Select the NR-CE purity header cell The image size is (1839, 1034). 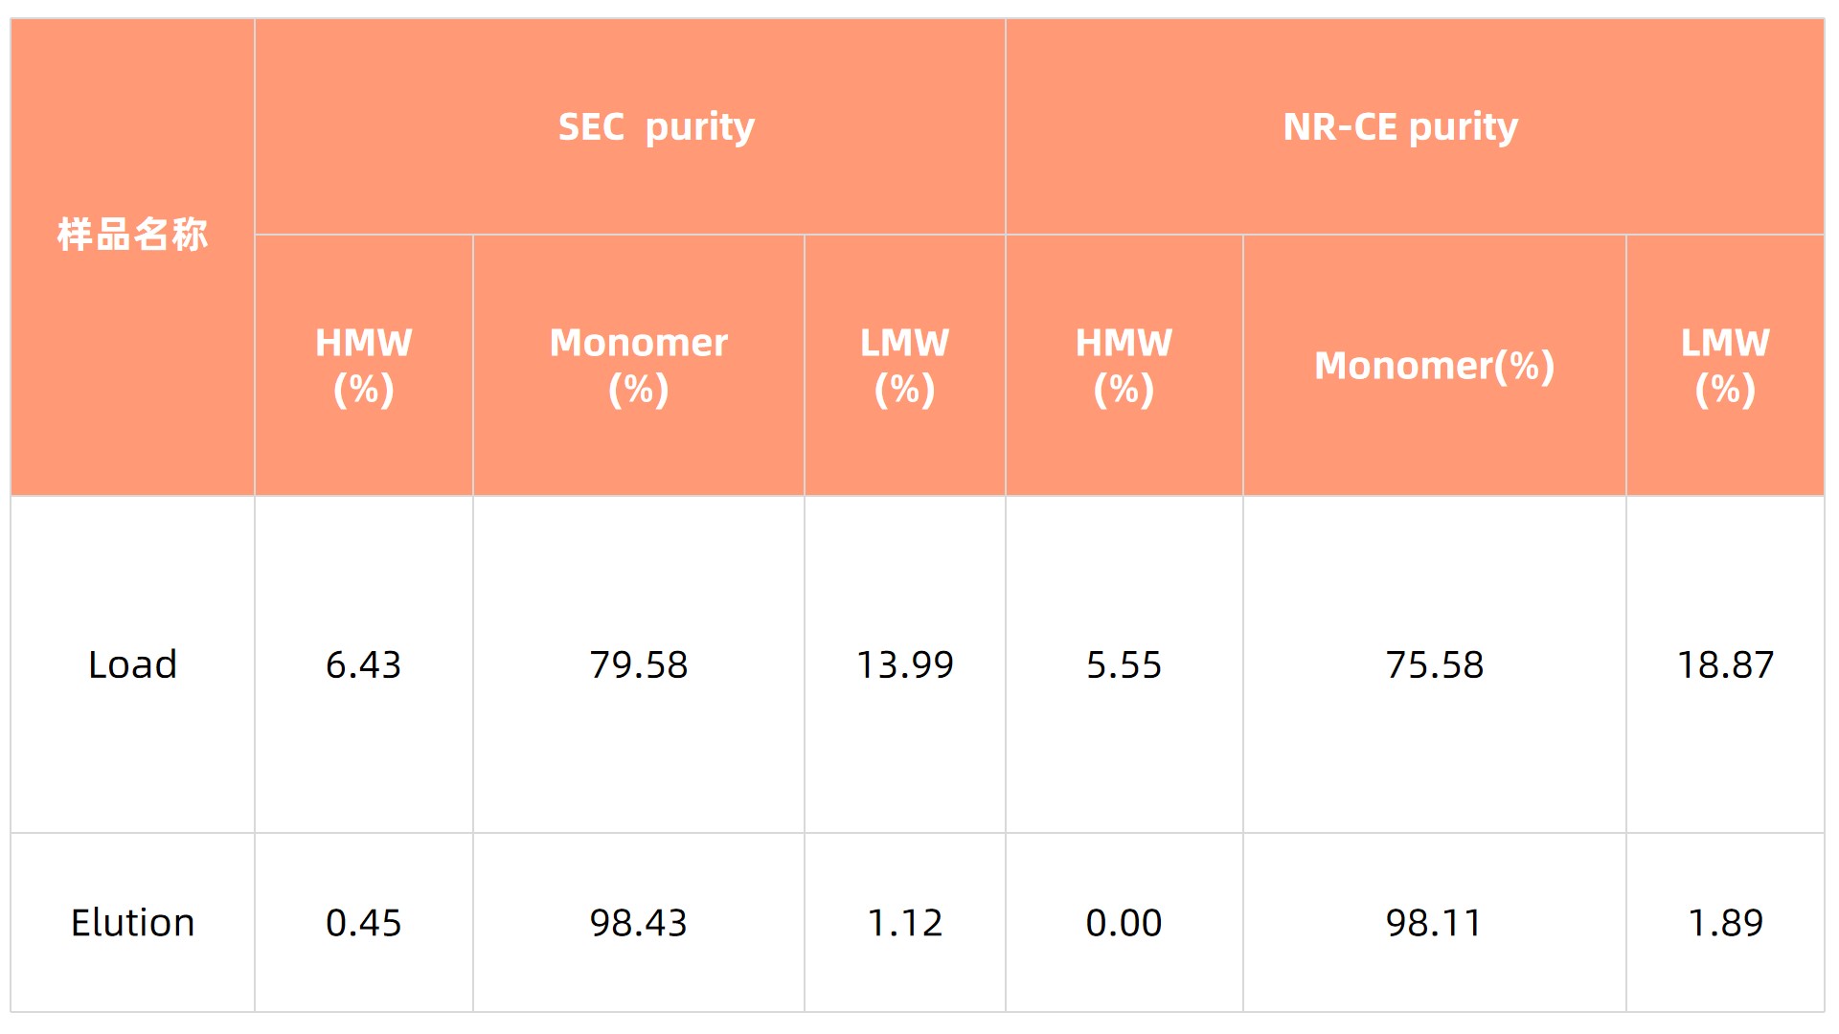click(1400, 126)
